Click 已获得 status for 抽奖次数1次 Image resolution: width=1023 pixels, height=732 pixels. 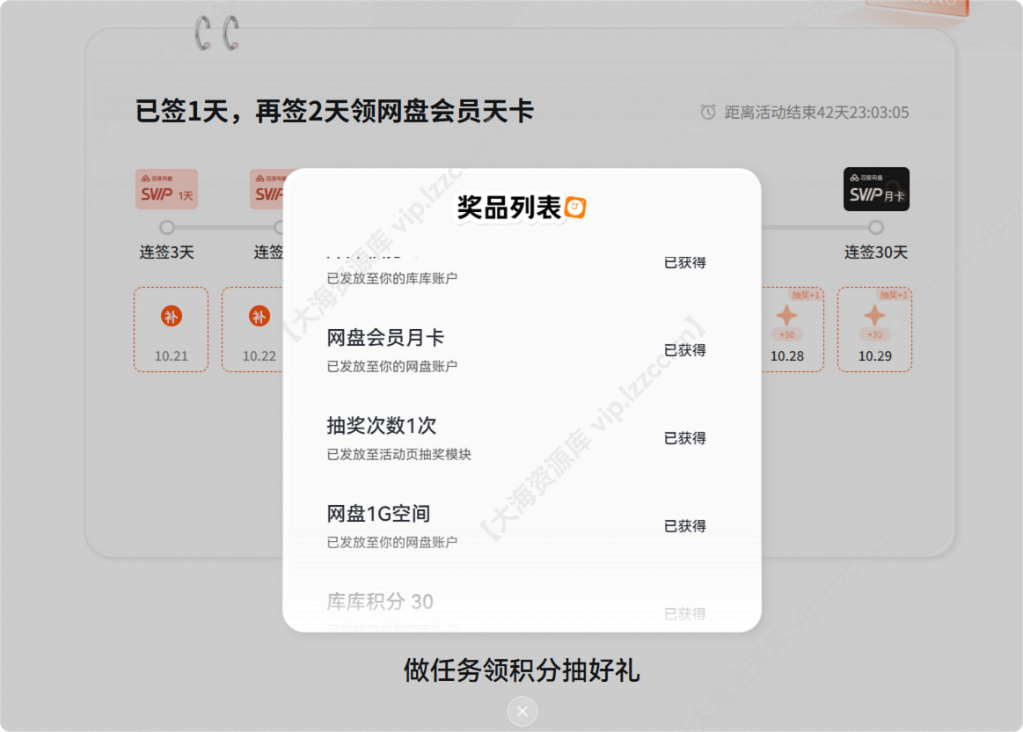[x=684, y=438]
